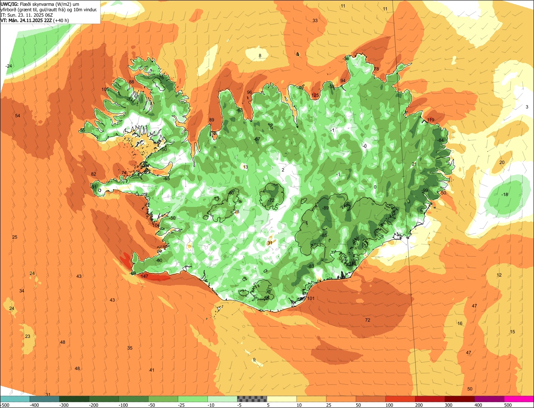Click the 10 to 25 yellow-orange legend swatch
Image resolution: width=534 pixels, height=408 pixels.
[x=311, y=399]
